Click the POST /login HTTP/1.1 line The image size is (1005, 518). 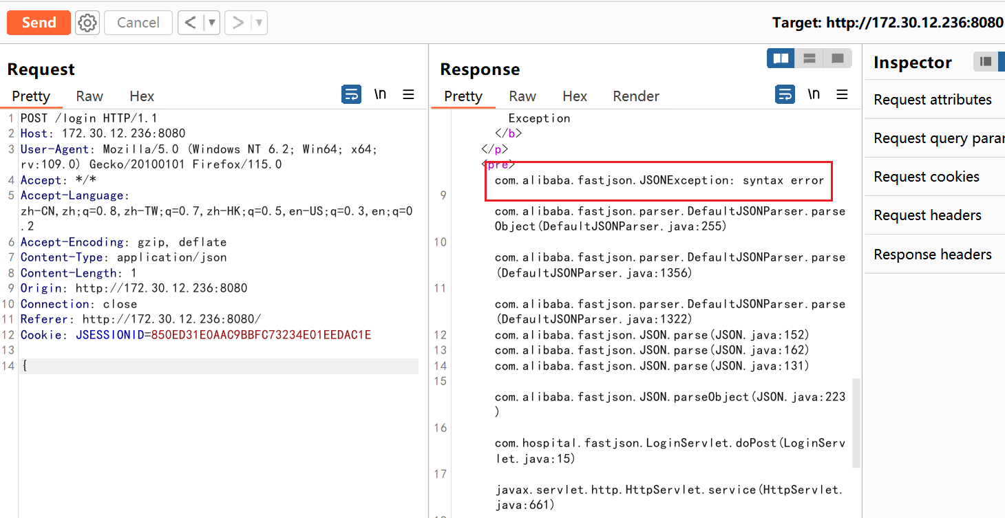pos(89,118)
